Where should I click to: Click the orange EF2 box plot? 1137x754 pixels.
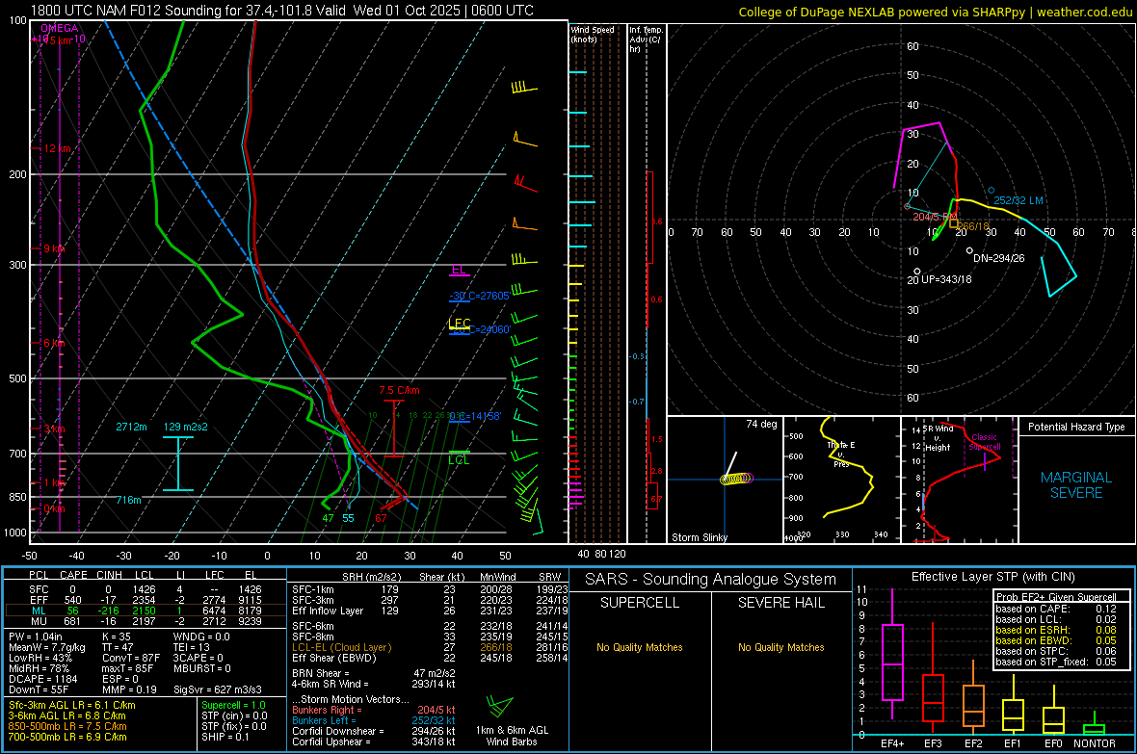973,698
